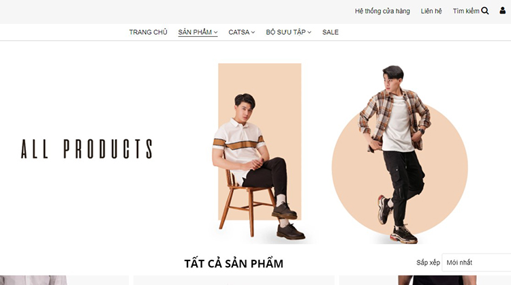The height and width of the screenshot is (285, 511).
Task: Select the SẢN PHẨM menu label
Action: tap(195, 32)
